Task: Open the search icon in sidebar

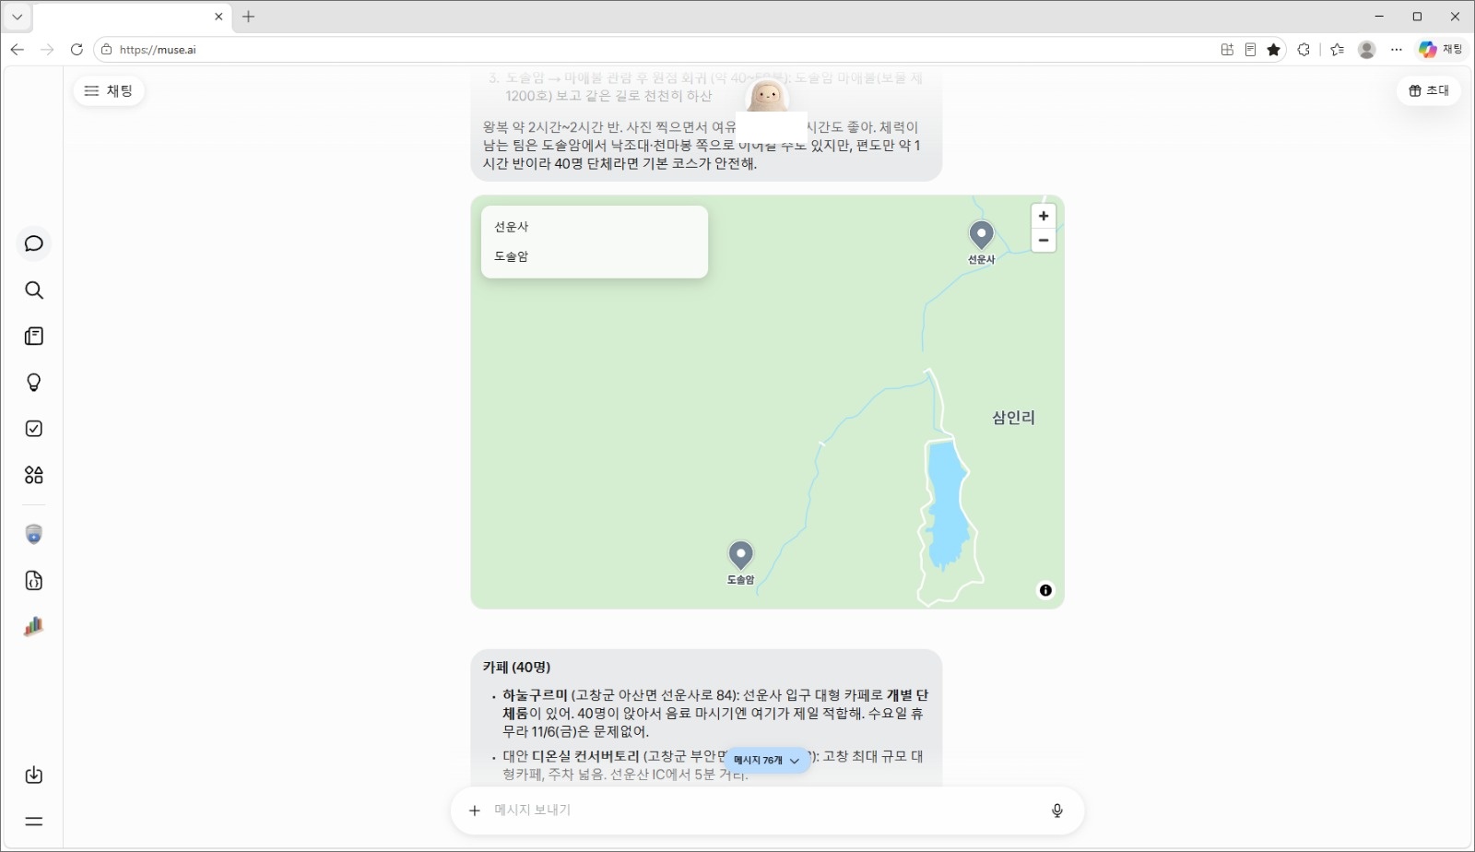Action: pyautogui.click(x=34, y=290)
